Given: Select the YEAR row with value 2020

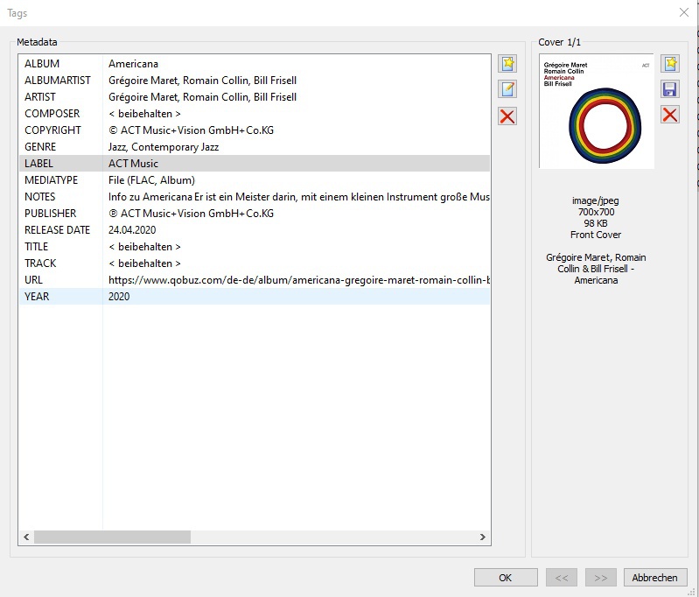Looking at the screenshot, I should click(x=255, y=296).
